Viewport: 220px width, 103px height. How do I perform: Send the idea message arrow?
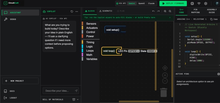coord(76,91)
